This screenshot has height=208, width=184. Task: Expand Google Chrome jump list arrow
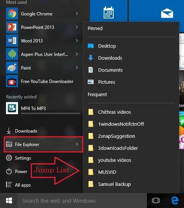pos(77,14)
